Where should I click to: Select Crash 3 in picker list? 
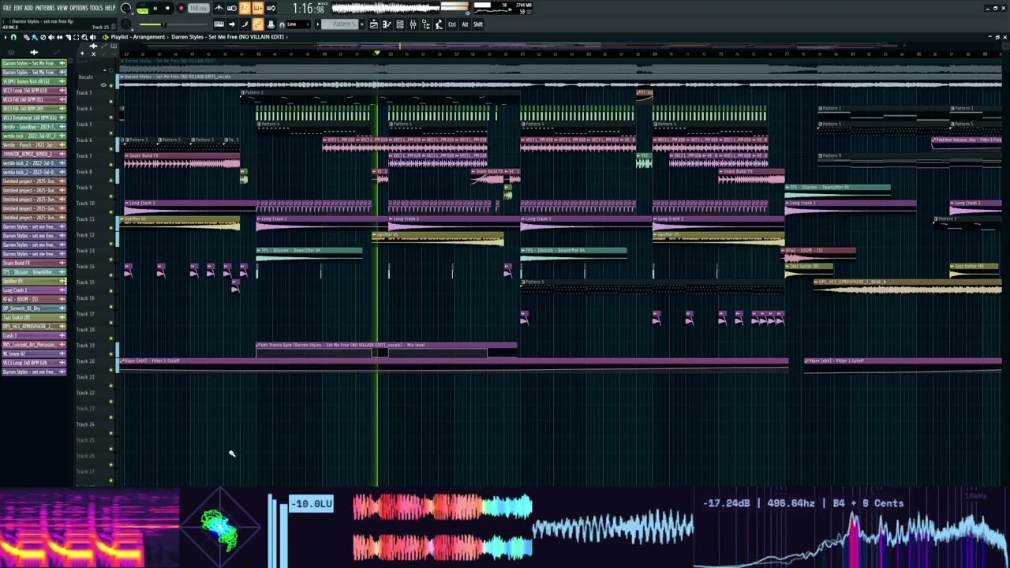pos(34,335)
